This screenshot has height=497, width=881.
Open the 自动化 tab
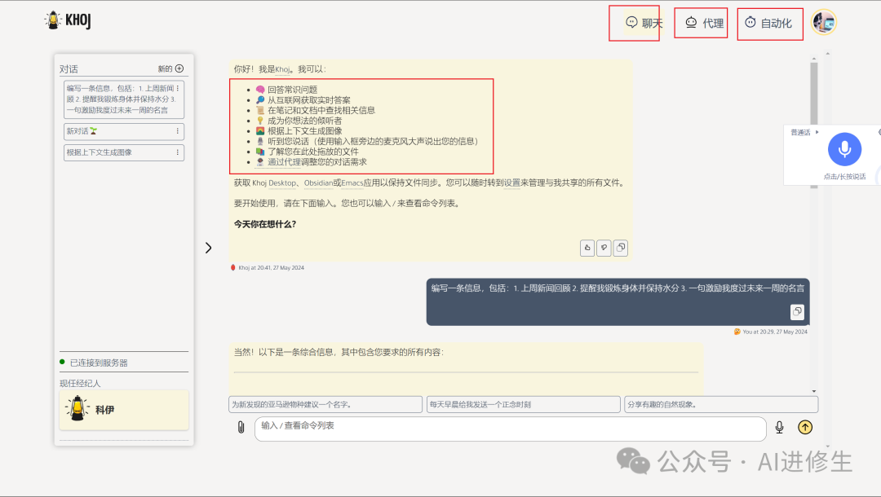coord(769,22)
